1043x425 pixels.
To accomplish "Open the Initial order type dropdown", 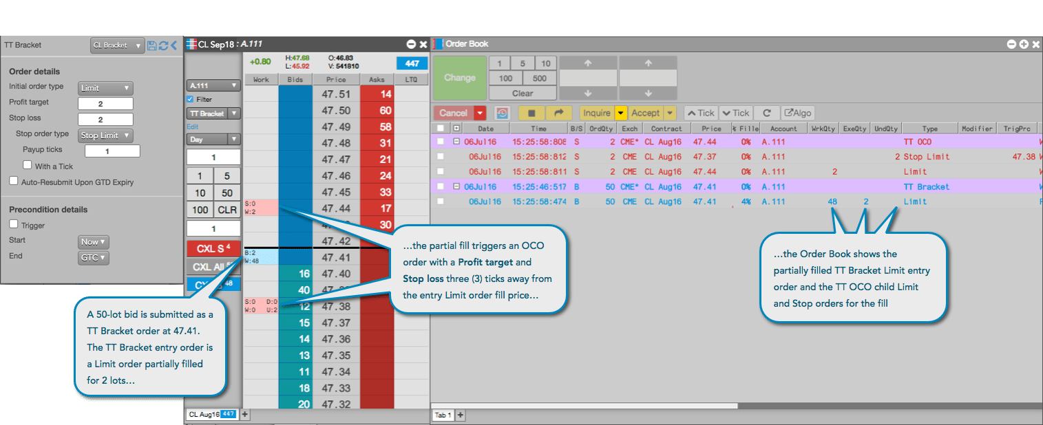I will (105, 88).
